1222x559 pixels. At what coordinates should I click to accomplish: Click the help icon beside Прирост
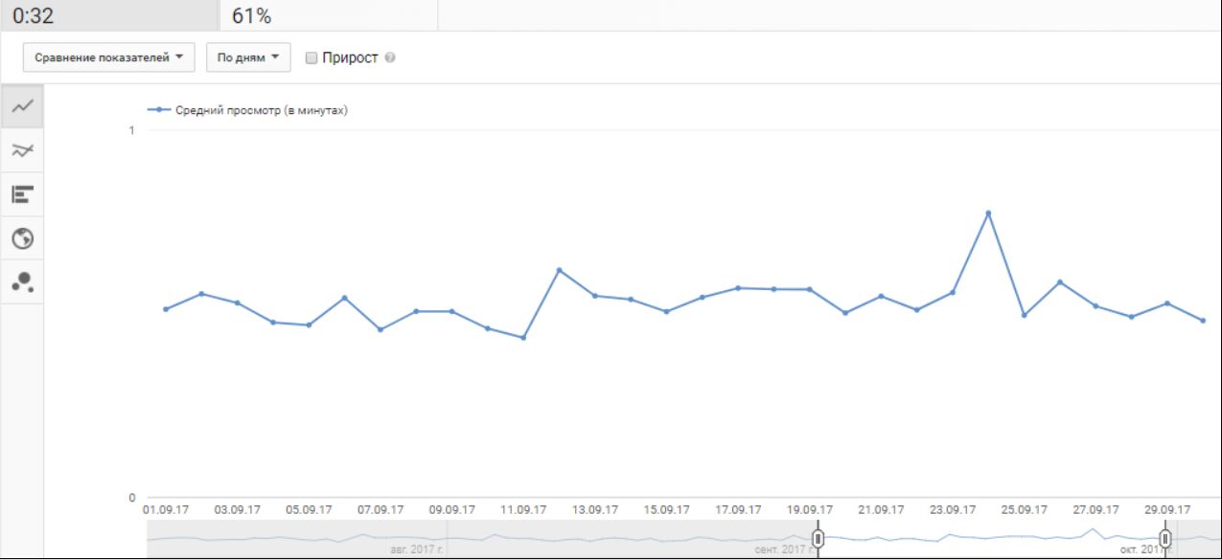[390, 57]
